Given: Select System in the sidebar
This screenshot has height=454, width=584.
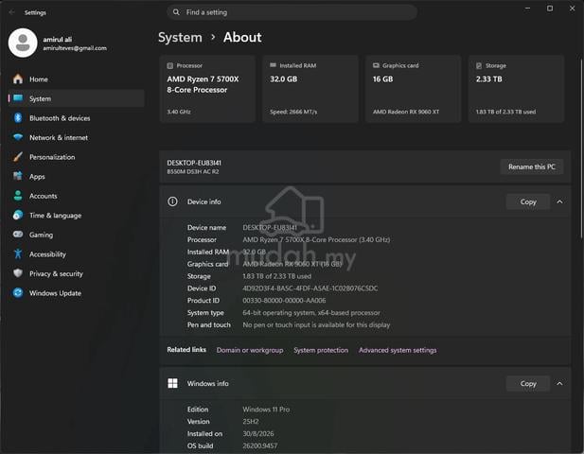Looking at the screenshot, I should coord(77,98).
